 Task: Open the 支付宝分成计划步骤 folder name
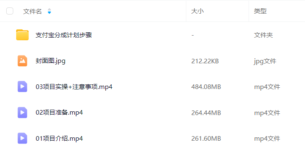tap(64, 35)
